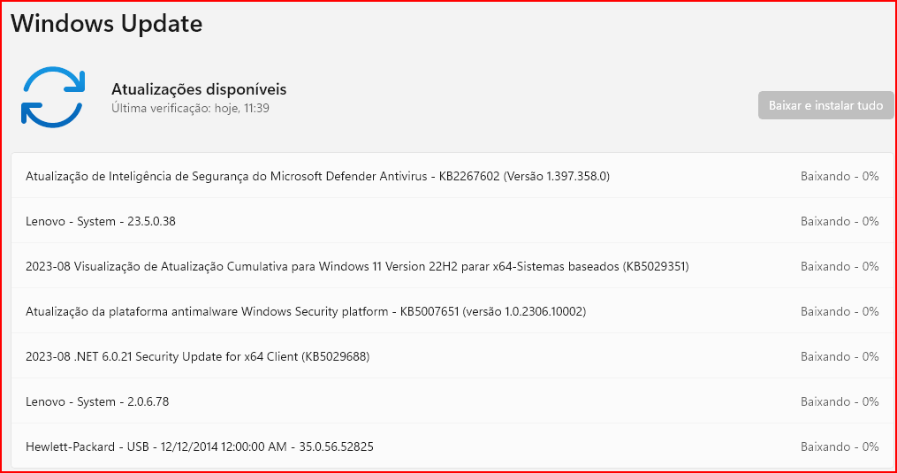Select Microsoft Defender Antivirus KB2267602 update row

pyautogui.click(x=452, y=176)
